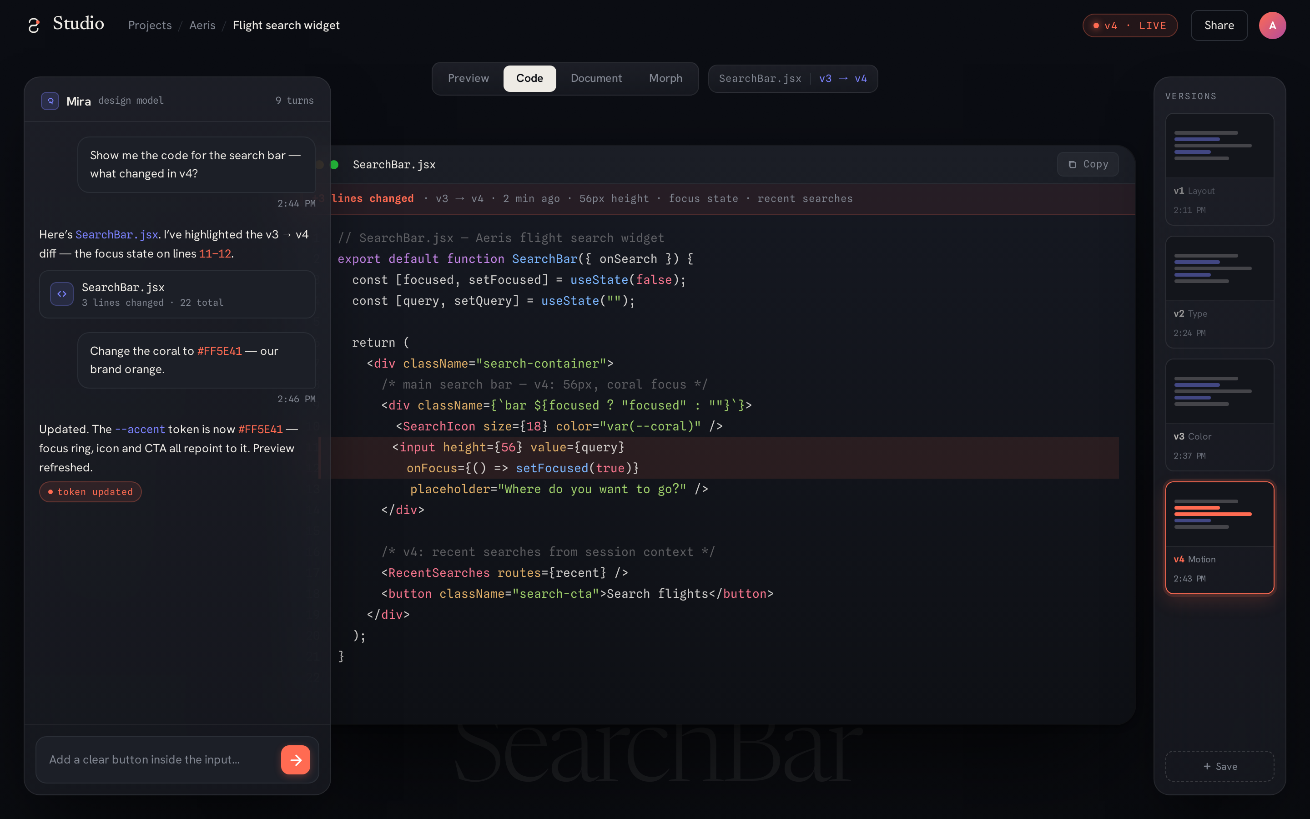
Task: Open the SearchBar.jsx link in Mira's reply
Action: [x=116, y=234]
